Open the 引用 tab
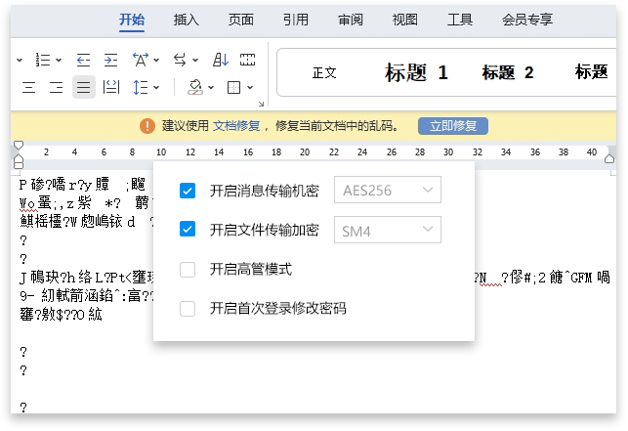Viewport: 628px width, 431px height. pos(296,20)
